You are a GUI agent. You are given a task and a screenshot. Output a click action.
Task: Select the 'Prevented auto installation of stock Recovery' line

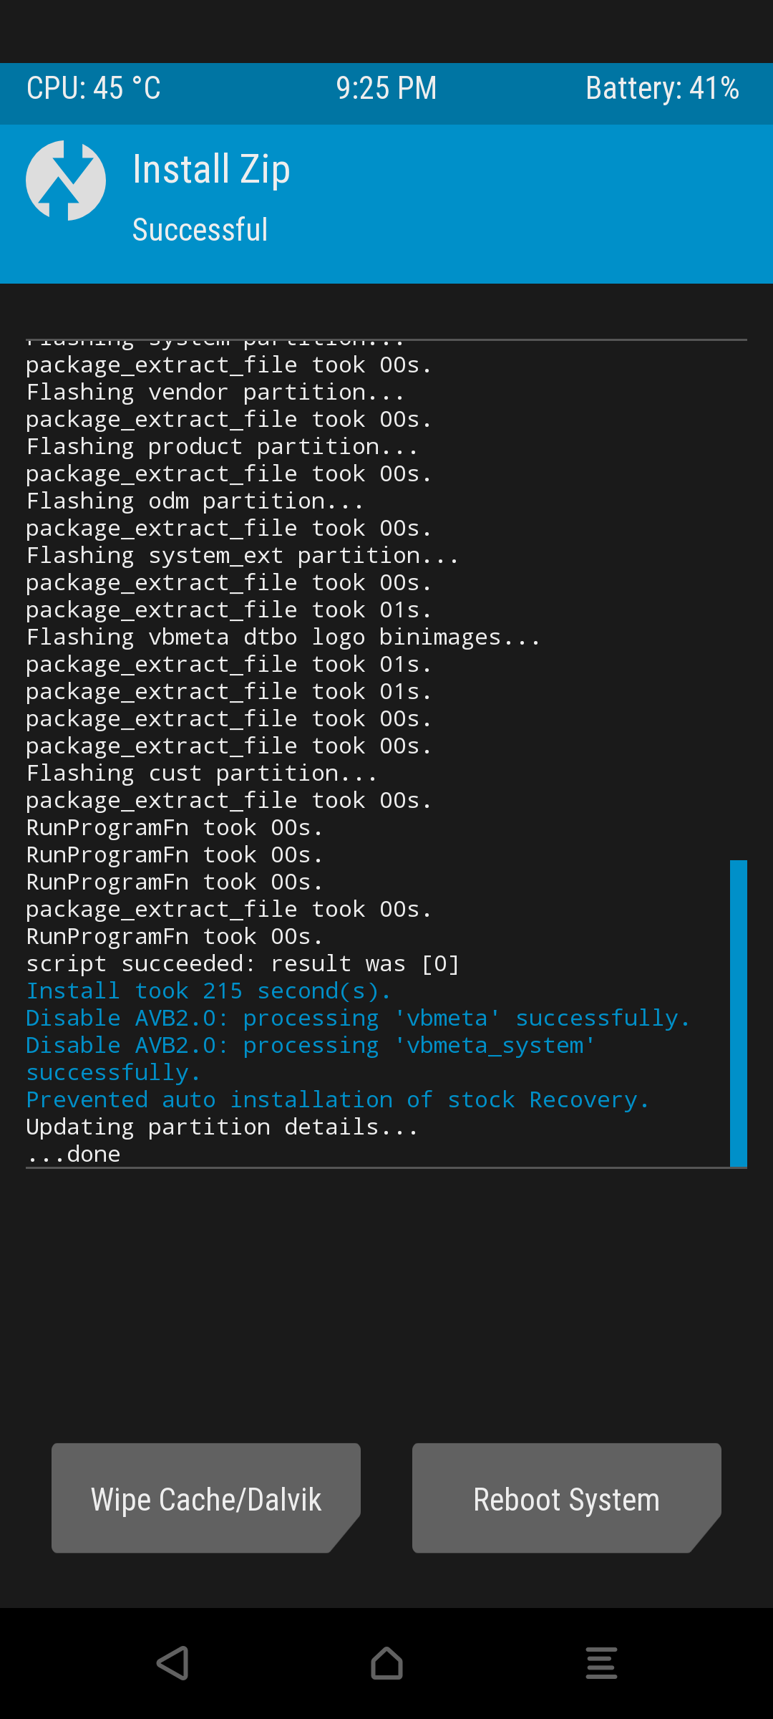pyautogui.click(x=338, y=1100)
